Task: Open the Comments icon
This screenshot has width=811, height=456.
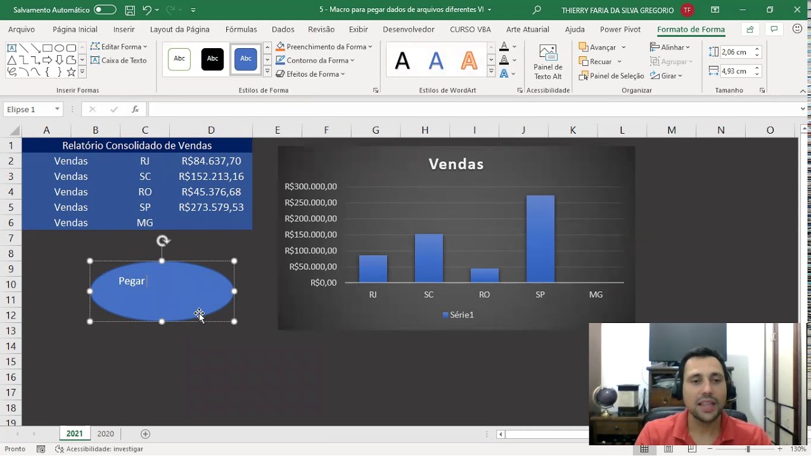Action: point(774,29)
